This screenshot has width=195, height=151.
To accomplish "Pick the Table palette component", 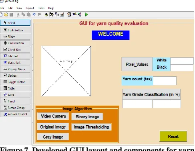I will (15, 88).
